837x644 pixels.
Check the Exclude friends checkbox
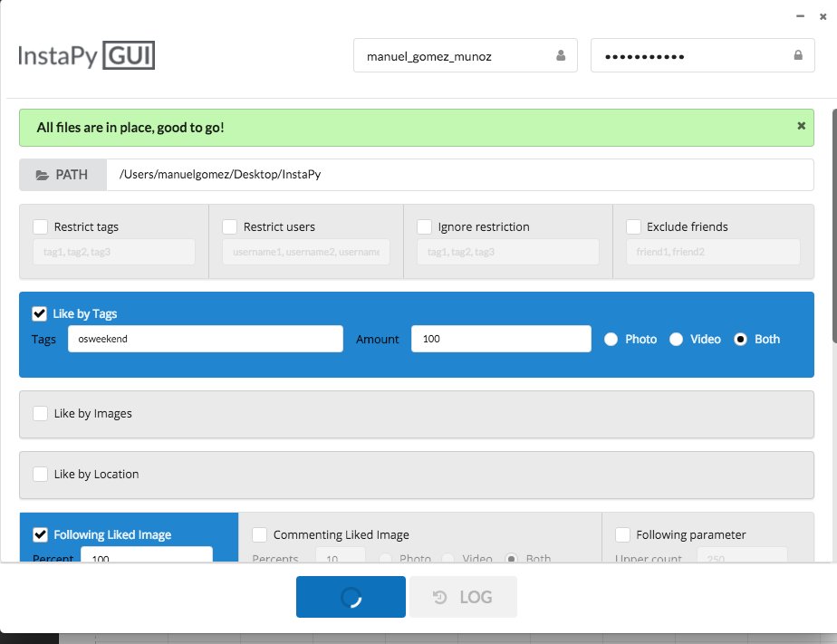[x=633, y=226]
